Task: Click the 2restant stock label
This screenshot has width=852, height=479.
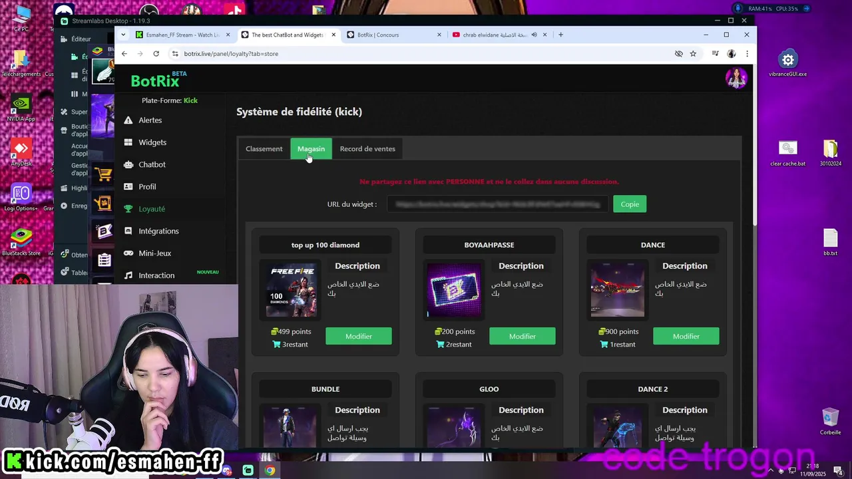Action: pyautogui.click(x=454, y=345)
